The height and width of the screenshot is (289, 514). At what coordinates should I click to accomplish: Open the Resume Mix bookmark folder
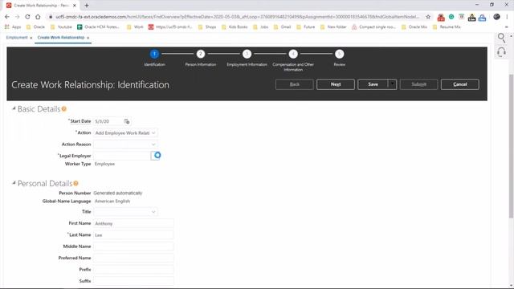pyautogui.click(x=447, y=26)
